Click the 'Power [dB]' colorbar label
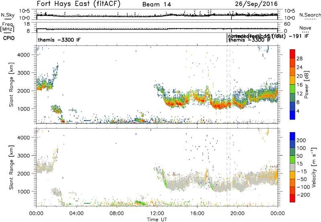This screenshot has height=222, width=321. coord(306,85)
